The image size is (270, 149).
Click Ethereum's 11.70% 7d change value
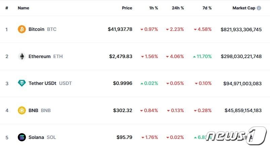(x=204, y=56)
